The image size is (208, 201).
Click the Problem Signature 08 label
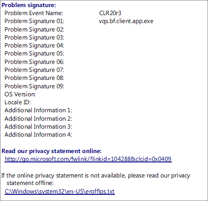point(34,78)
